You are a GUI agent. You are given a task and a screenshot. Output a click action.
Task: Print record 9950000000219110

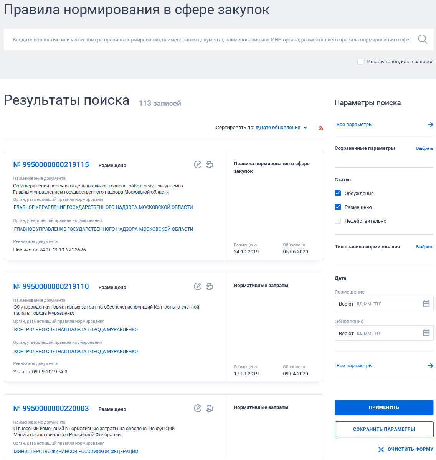[x=209, y=286]
